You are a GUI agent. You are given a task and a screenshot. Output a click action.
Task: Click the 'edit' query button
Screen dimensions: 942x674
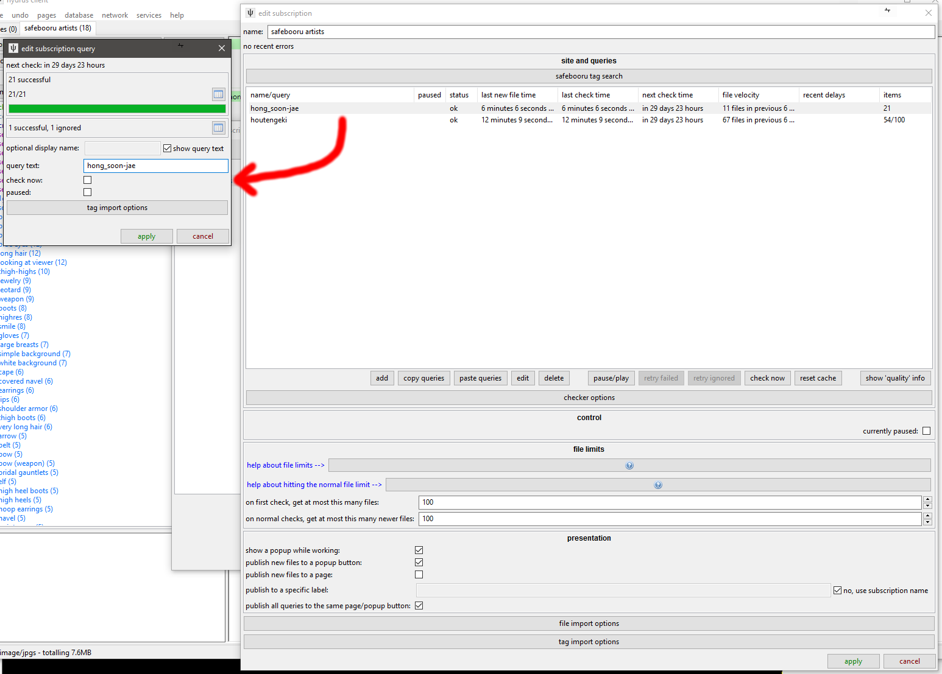(523, 378)
